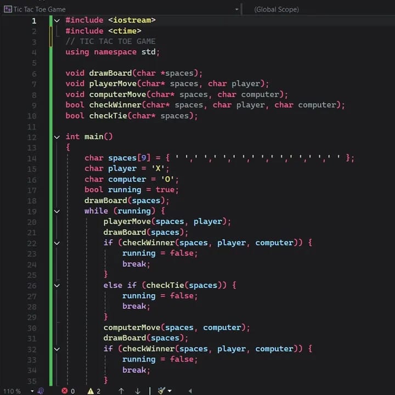The image size is (395, 395).
Task: Click 'bool running = true;' line
Action: 132,190
